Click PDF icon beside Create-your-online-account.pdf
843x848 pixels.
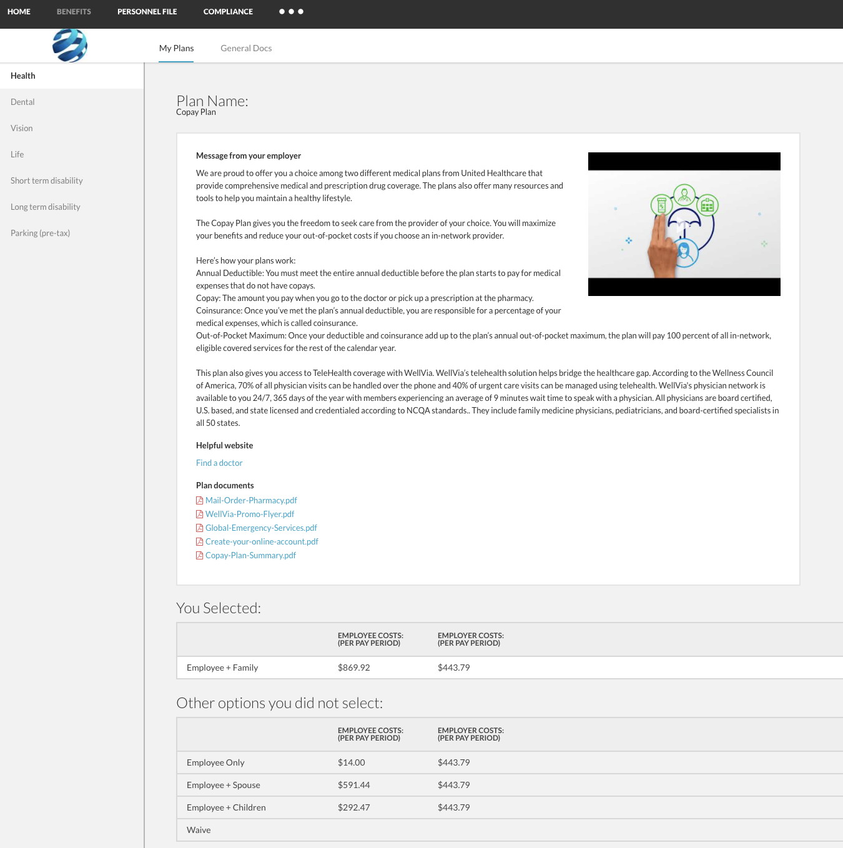pos(200,541)
